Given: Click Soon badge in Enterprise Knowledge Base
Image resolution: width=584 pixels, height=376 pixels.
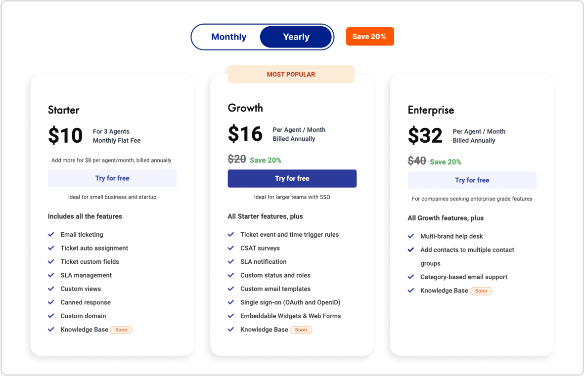Looking at the screenshot, I should coord(481,291).
